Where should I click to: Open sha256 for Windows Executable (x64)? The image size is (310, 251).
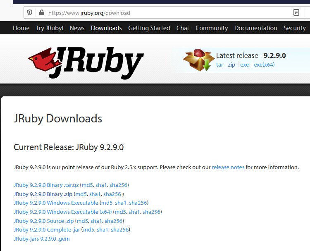[x=151, y=212]
